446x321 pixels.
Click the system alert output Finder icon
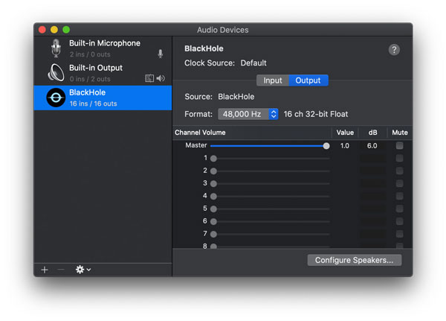tap(149, 78)
